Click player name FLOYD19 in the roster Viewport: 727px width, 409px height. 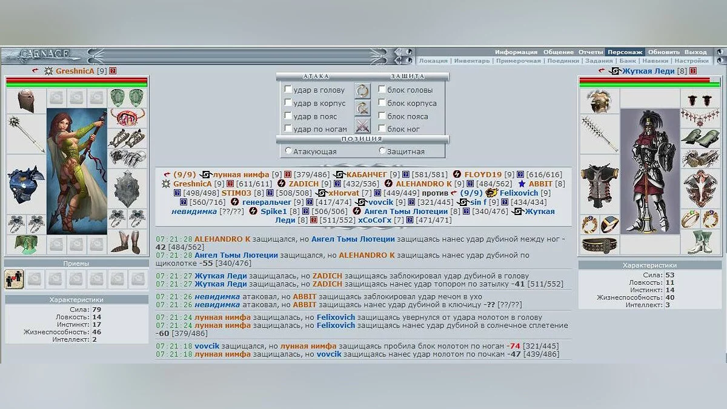click(x=483, y=175)
